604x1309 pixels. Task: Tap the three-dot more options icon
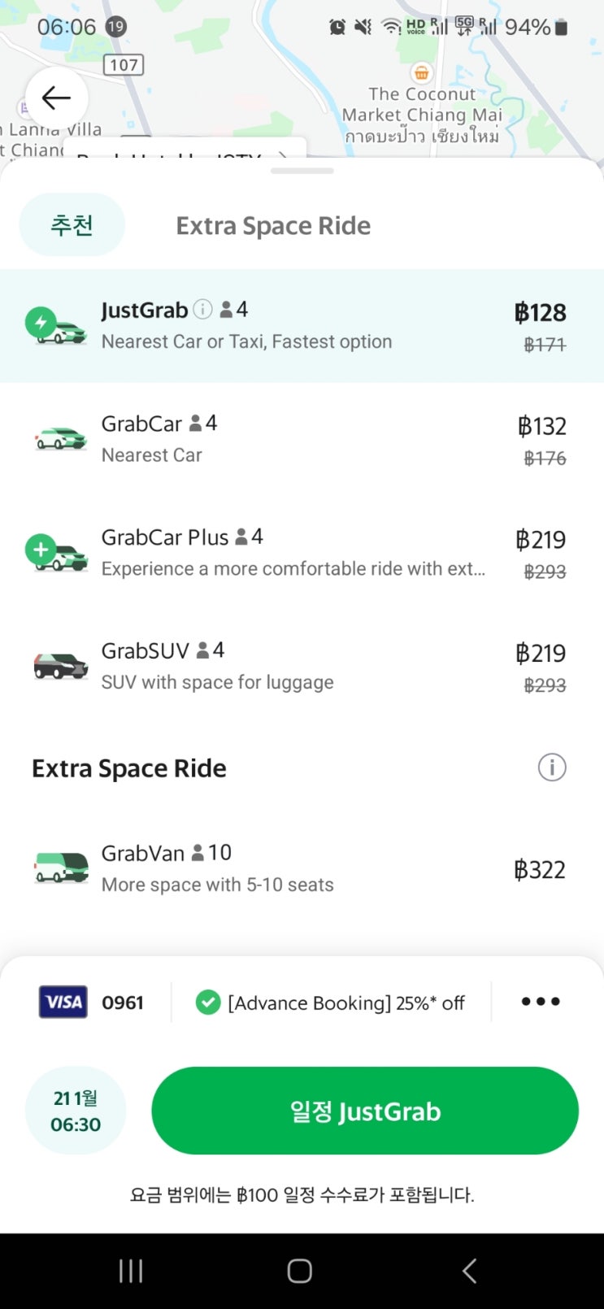coord(541,1002)
